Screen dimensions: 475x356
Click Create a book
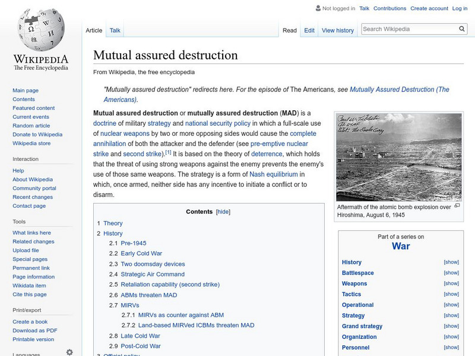30,322
